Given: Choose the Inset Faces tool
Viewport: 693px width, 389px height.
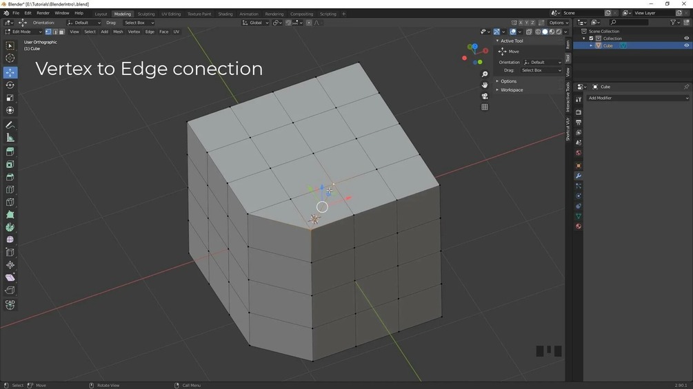Looking at the screenshot, I should click(x=10, y=165).
